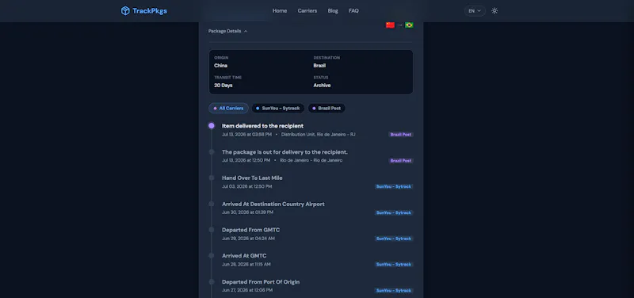634x298 pixels.
Task: Open the TrackPkgs brand name link
Action: pos(150,11)
